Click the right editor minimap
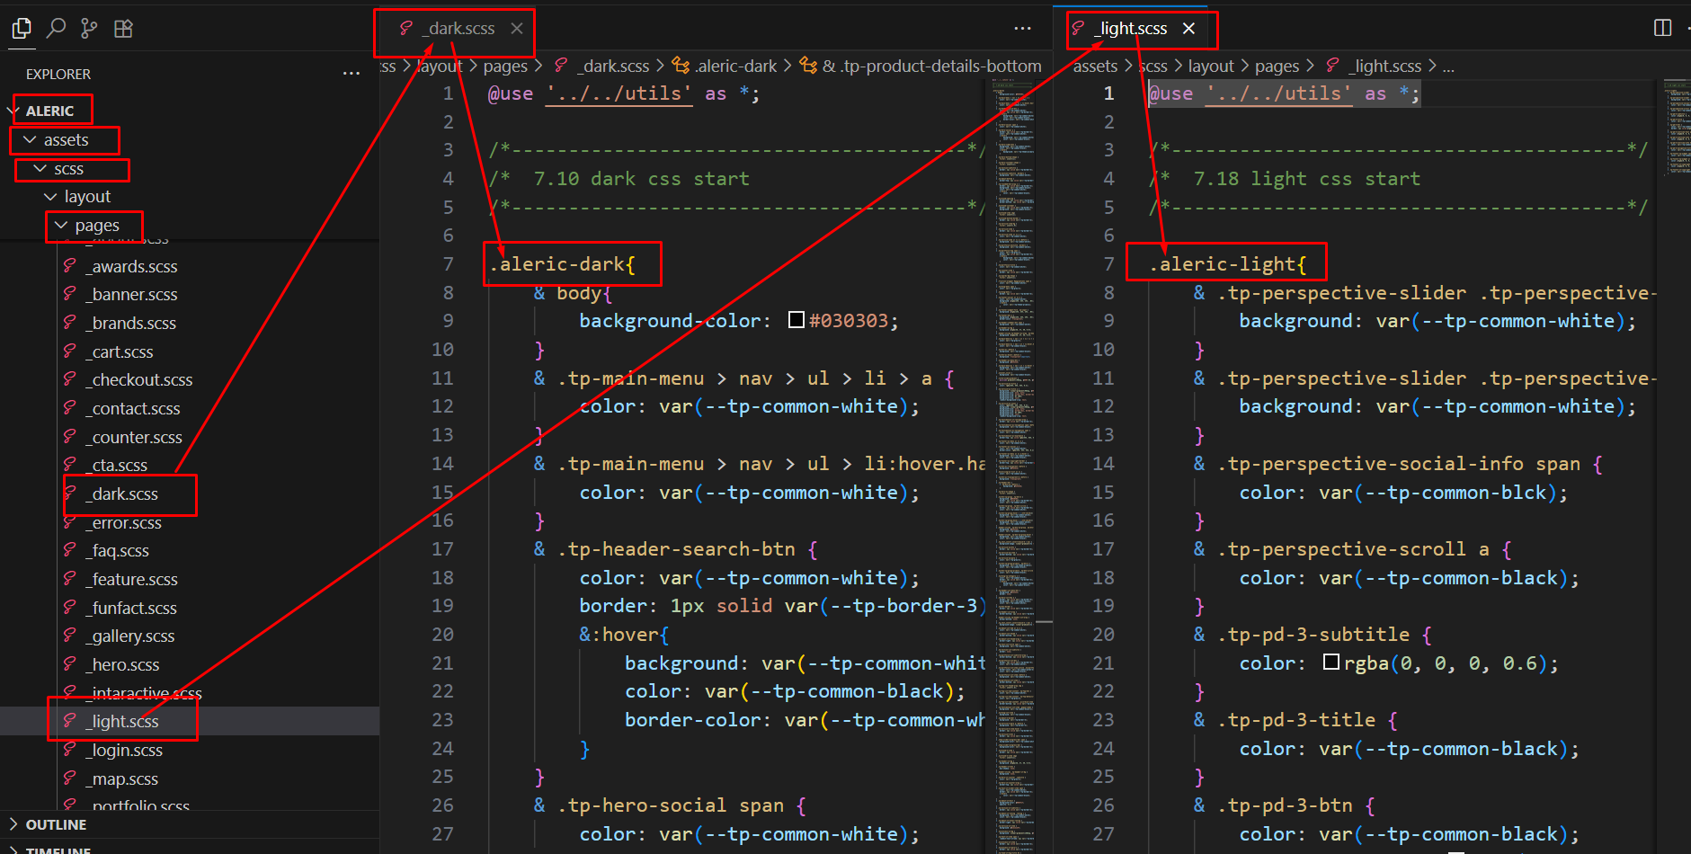The image size is (1691, 854). coord(1676,127)
